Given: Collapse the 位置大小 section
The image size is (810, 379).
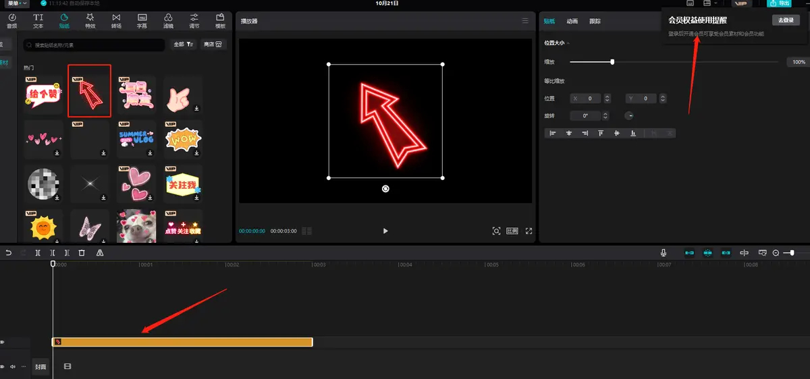Looking at the screenshot, I should coord(557,43).
